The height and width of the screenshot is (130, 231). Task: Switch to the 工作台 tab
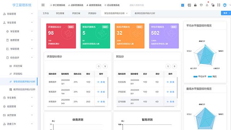[x=46, y=13]
